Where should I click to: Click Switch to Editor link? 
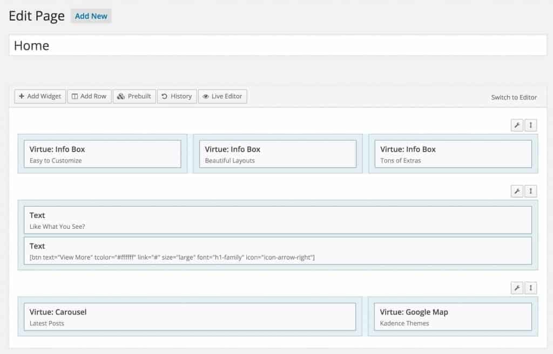coord(514,97)
